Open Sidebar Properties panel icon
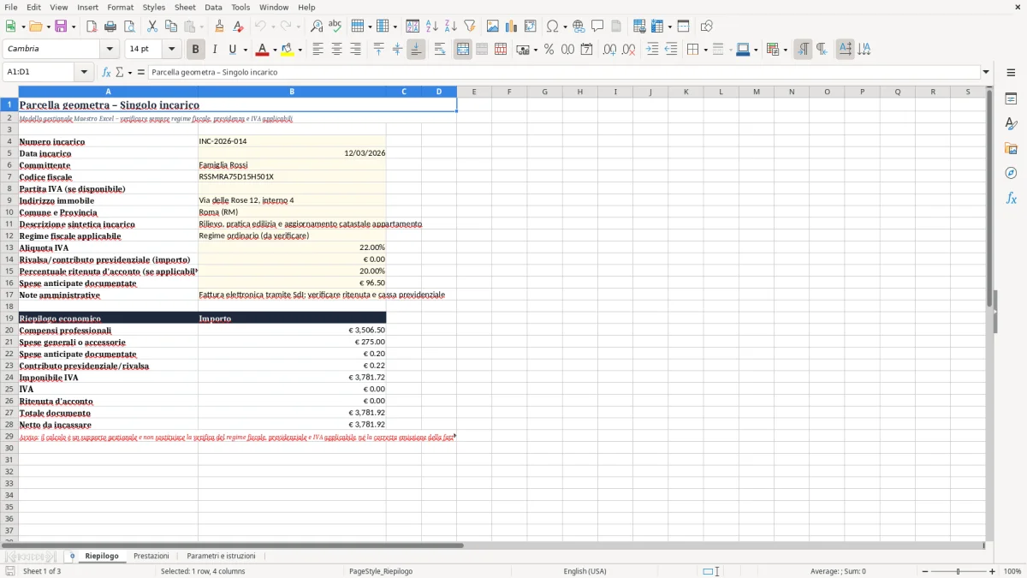This screenshot has width=1027, height=578. click(x=1011, y=98)
